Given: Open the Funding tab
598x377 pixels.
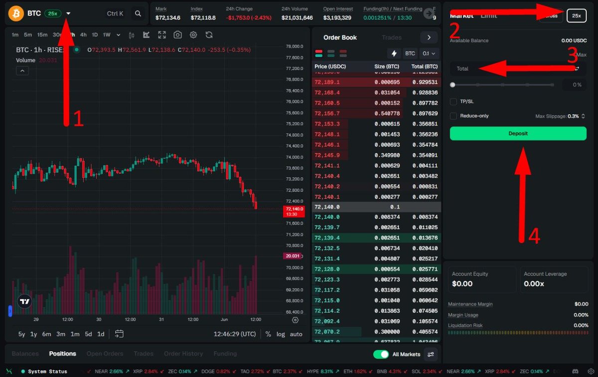Looking at the screenshot, I should 225,354.
